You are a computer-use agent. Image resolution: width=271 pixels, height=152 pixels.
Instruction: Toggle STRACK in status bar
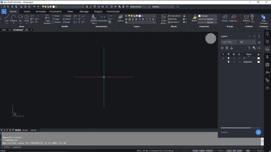[209, 151]
